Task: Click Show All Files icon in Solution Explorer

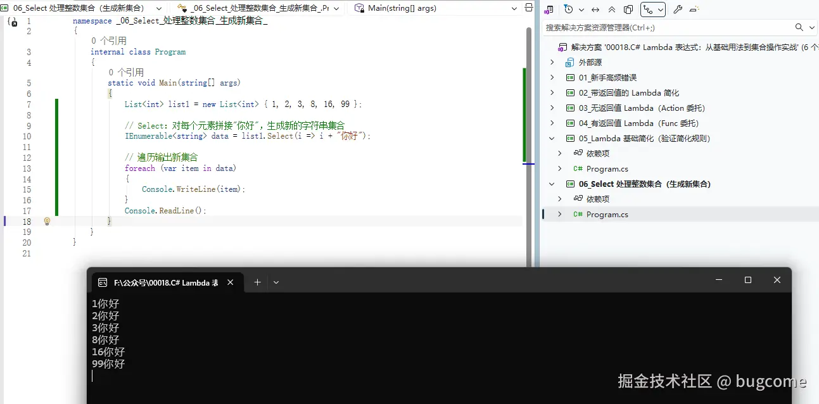Action: point(628,9)
